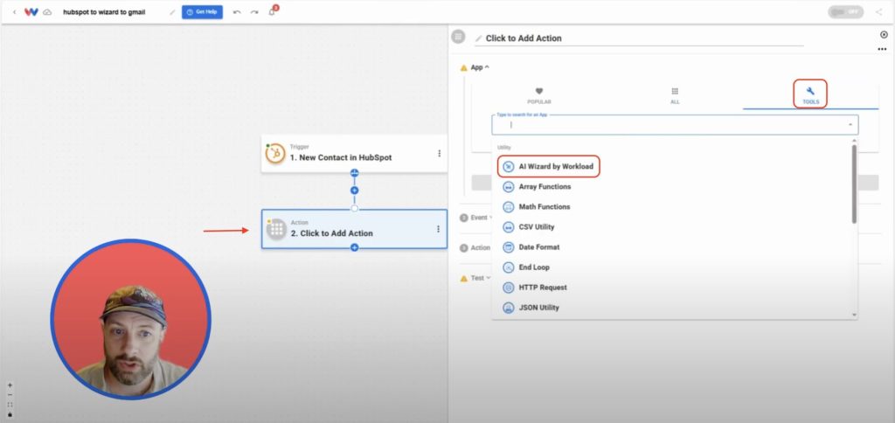Switch to the Tools tab
This screenshot has width=895, height=423.
[x=810, y=94]
